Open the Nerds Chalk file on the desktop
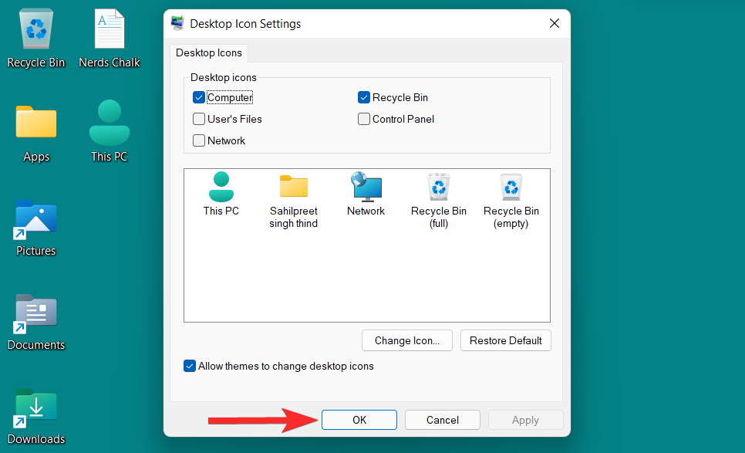745x453 pixels. pyautogui.click(x=109, y=29)
